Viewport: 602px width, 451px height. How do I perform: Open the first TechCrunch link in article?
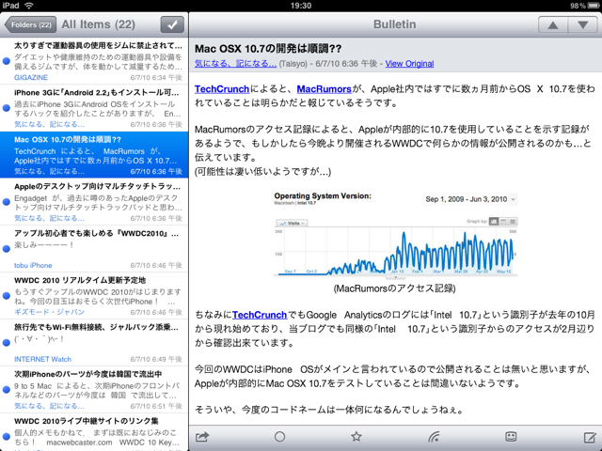[x=221, y=88]
